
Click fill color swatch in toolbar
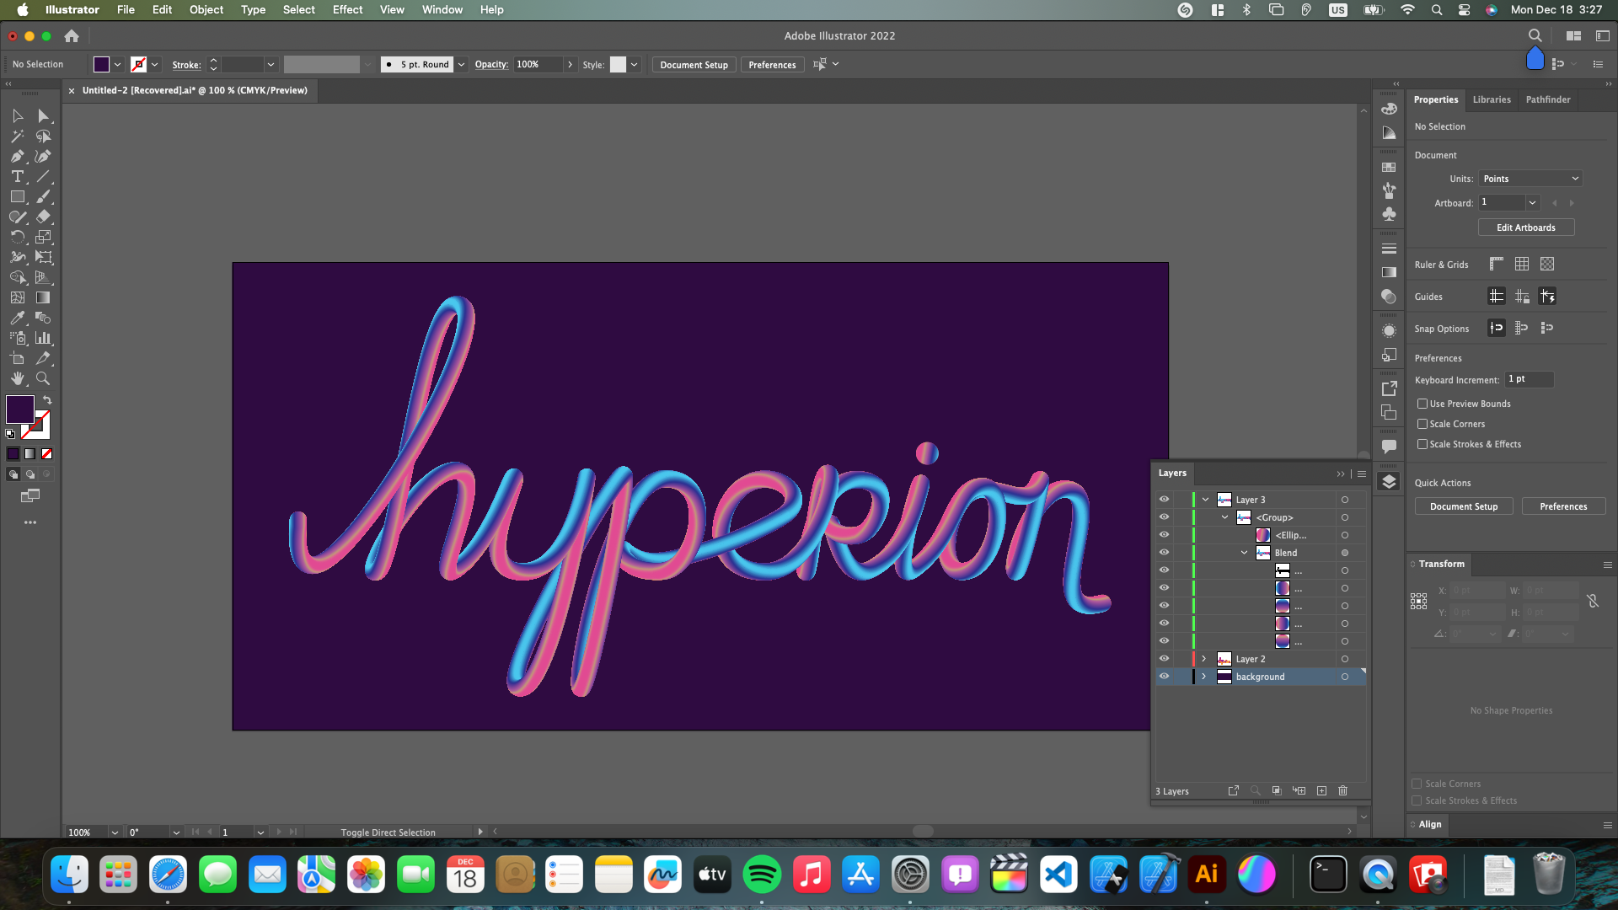coord(20,409)
